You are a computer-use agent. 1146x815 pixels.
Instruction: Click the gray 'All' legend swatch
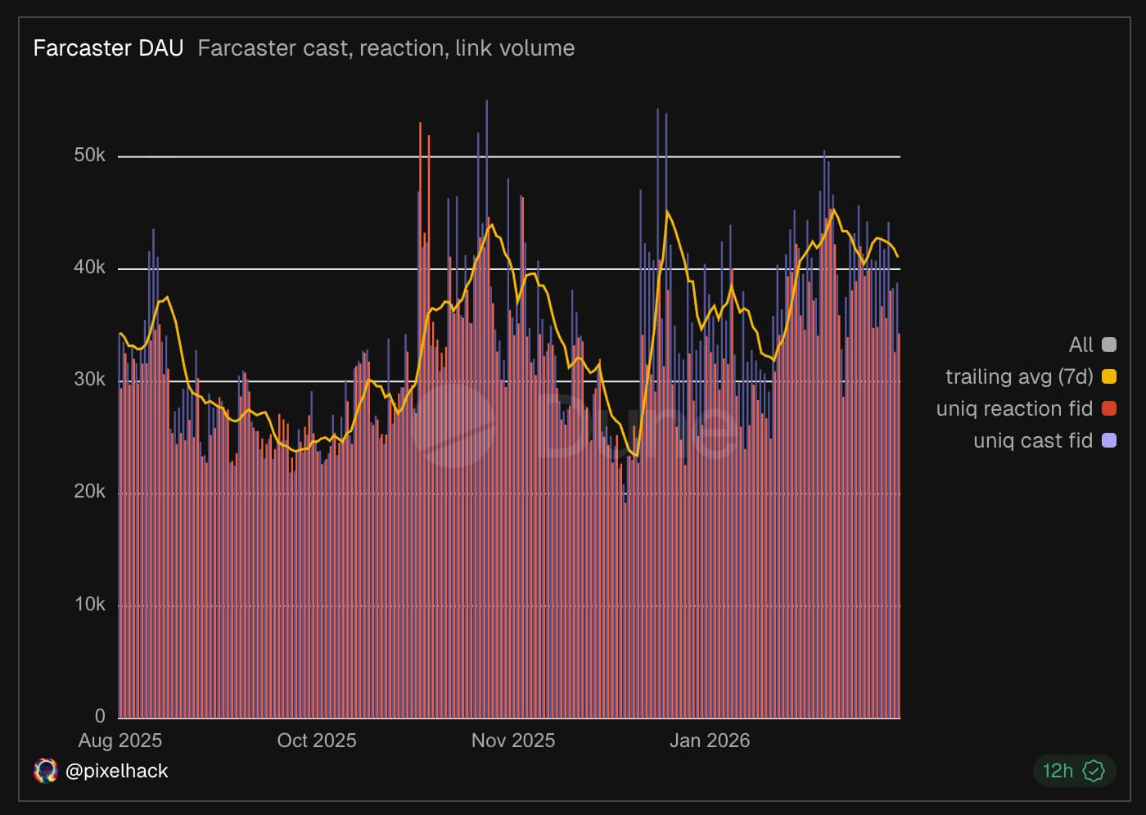point(1109,344)
